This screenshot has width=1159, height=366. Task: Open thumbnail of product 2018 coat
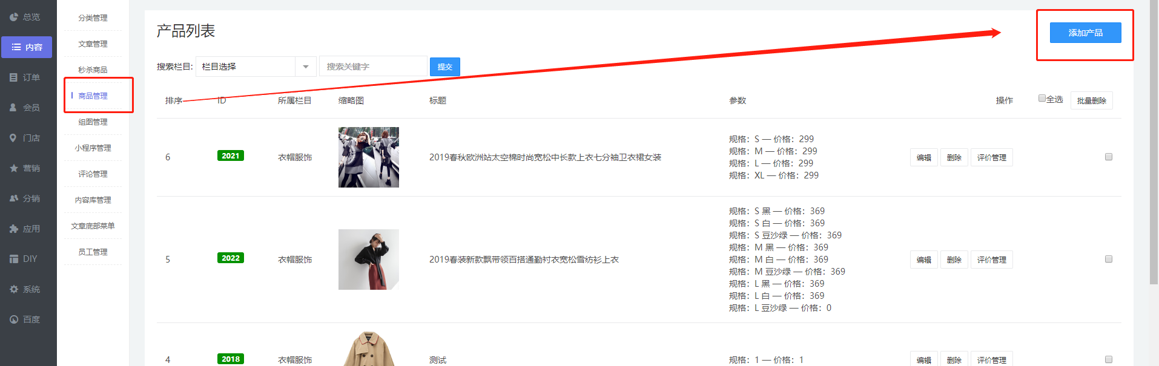(x=369, y=348)
